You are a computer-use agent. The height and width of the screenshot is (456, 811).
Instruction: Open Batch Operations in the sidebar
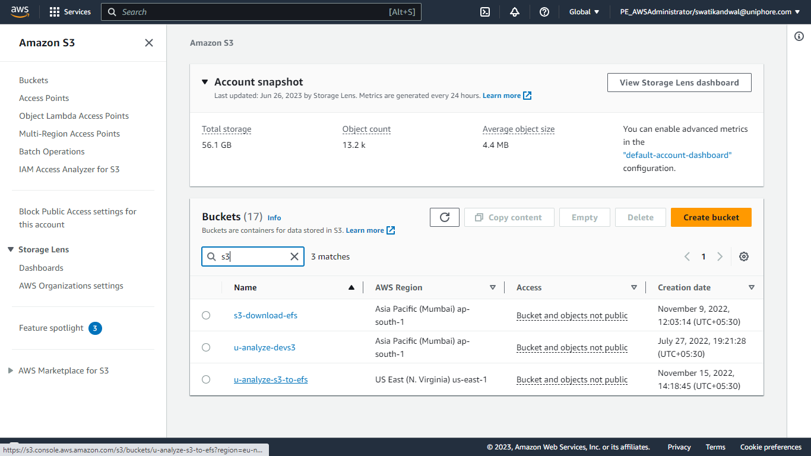52,151
